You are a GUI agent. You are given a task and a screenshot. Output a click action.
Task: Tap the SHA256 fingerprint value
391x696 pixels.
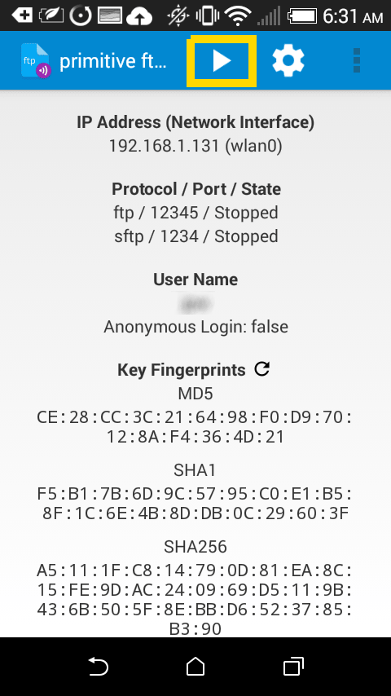tap(195, 599)
